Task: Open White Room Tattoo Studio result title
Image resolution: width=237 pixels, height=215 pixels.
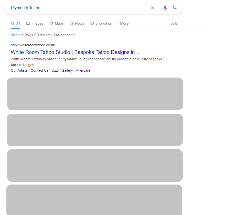Action: coord(76,52)
